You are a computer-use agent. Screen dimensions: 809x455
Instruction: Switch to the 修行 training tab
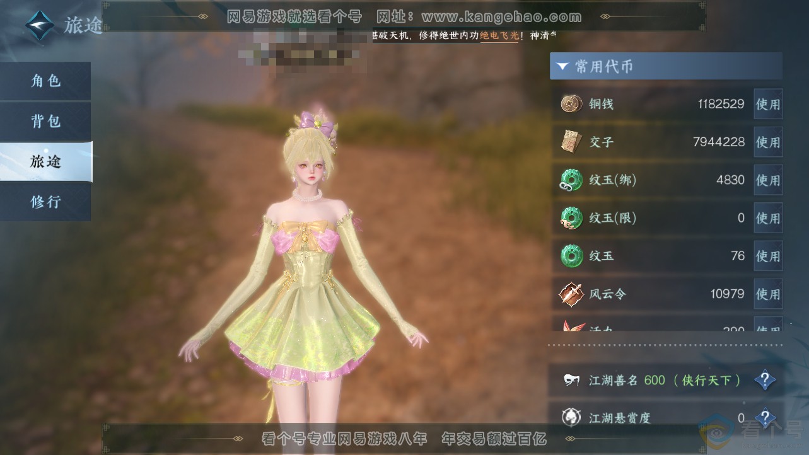[x=45, y=202]
